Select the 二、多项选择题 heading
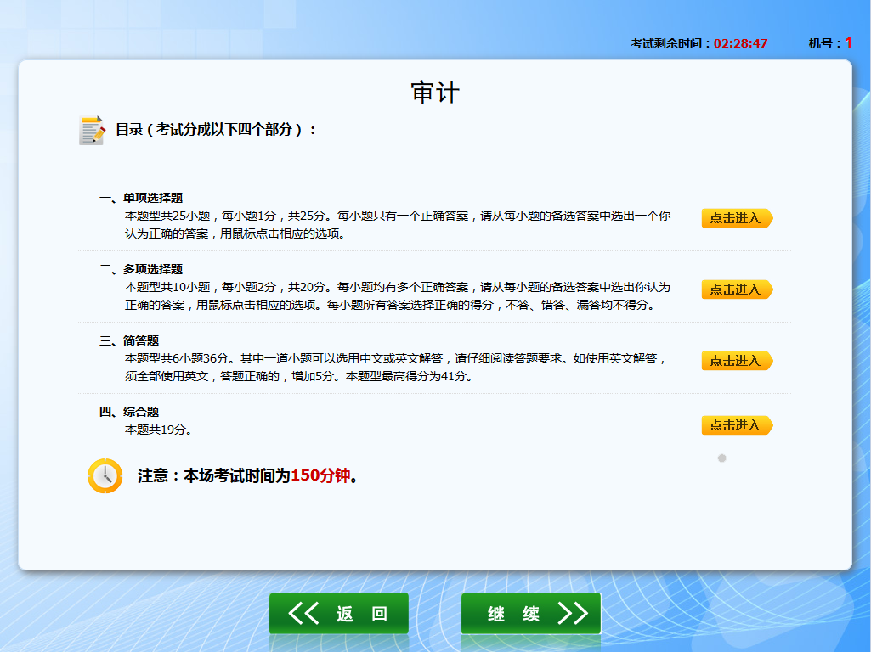This screenshot has height=652, width=871. (141, 269)
